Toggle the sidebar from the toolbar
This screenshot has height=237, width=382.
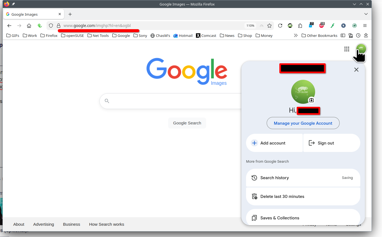coord(343,36)
